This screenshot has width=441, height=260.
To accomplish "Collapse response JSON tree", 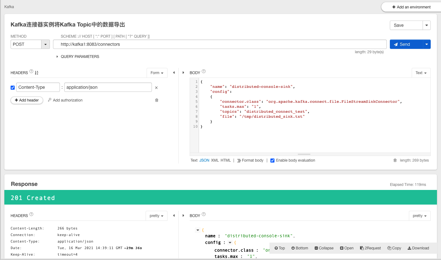I will coord(324,248).
